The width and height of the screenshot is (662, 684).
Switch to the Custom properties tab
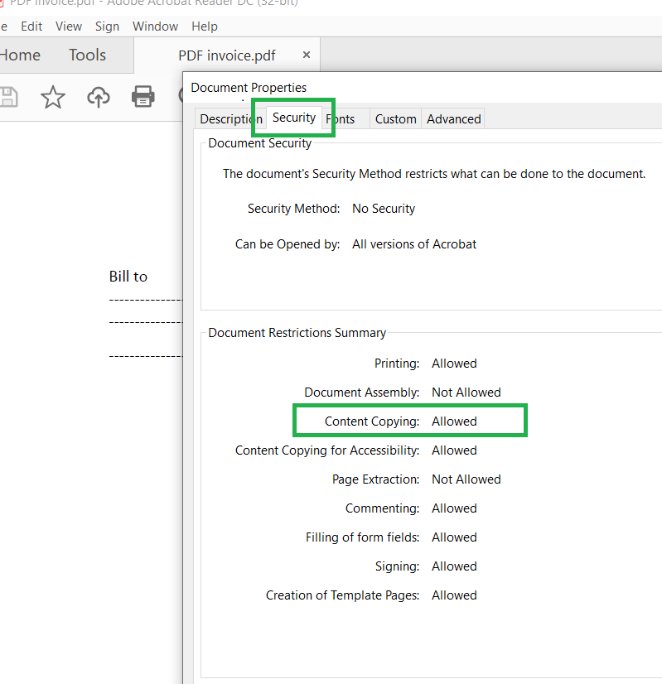(x=395, y=119)
